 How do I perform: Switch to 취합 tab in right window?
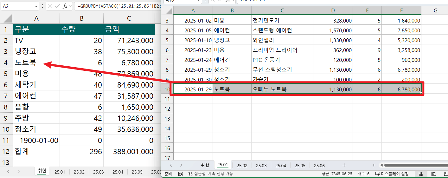click(205, 165)
